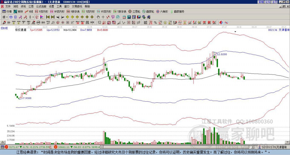Click the Dn=7.9659 value
The width and height of the screenshot is (290, 155).
coord(87,30)
